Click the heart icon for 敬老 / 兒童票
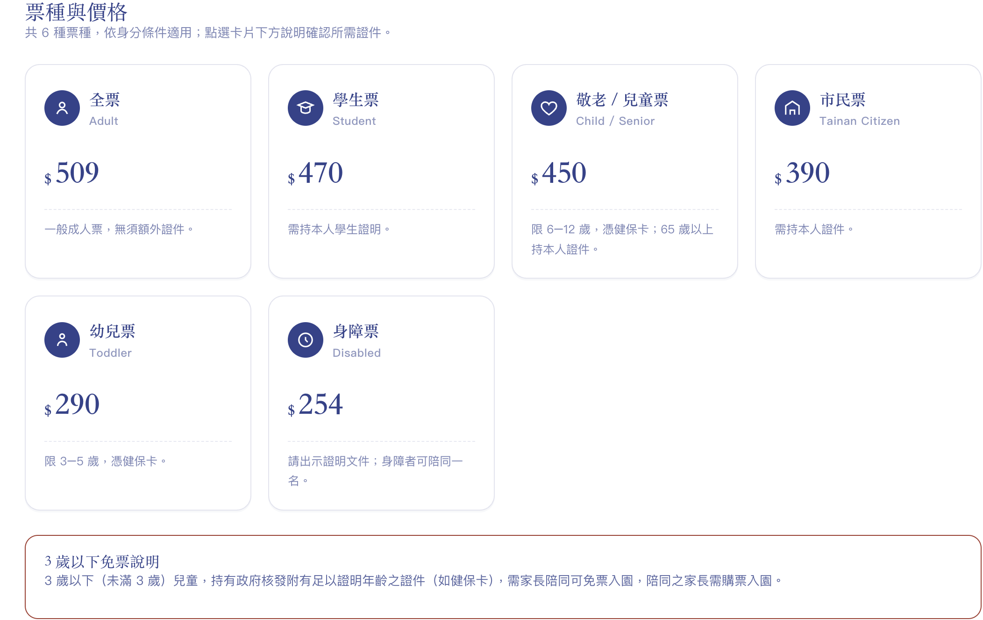Image resolution: width=983 pixels, height=620 pixels. [x=549, y=108]
